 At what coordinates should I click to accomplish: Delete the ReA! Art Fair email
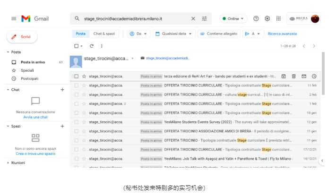pos(294,76)
